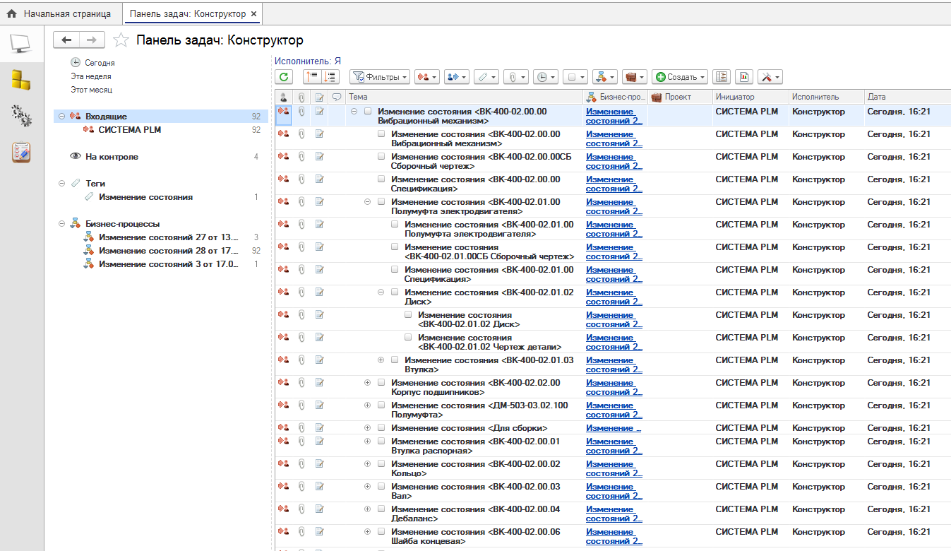This screenshot has width=951, height=551.
Task: Click the gears icon in left sidebar
Action: tap(21, 116)
